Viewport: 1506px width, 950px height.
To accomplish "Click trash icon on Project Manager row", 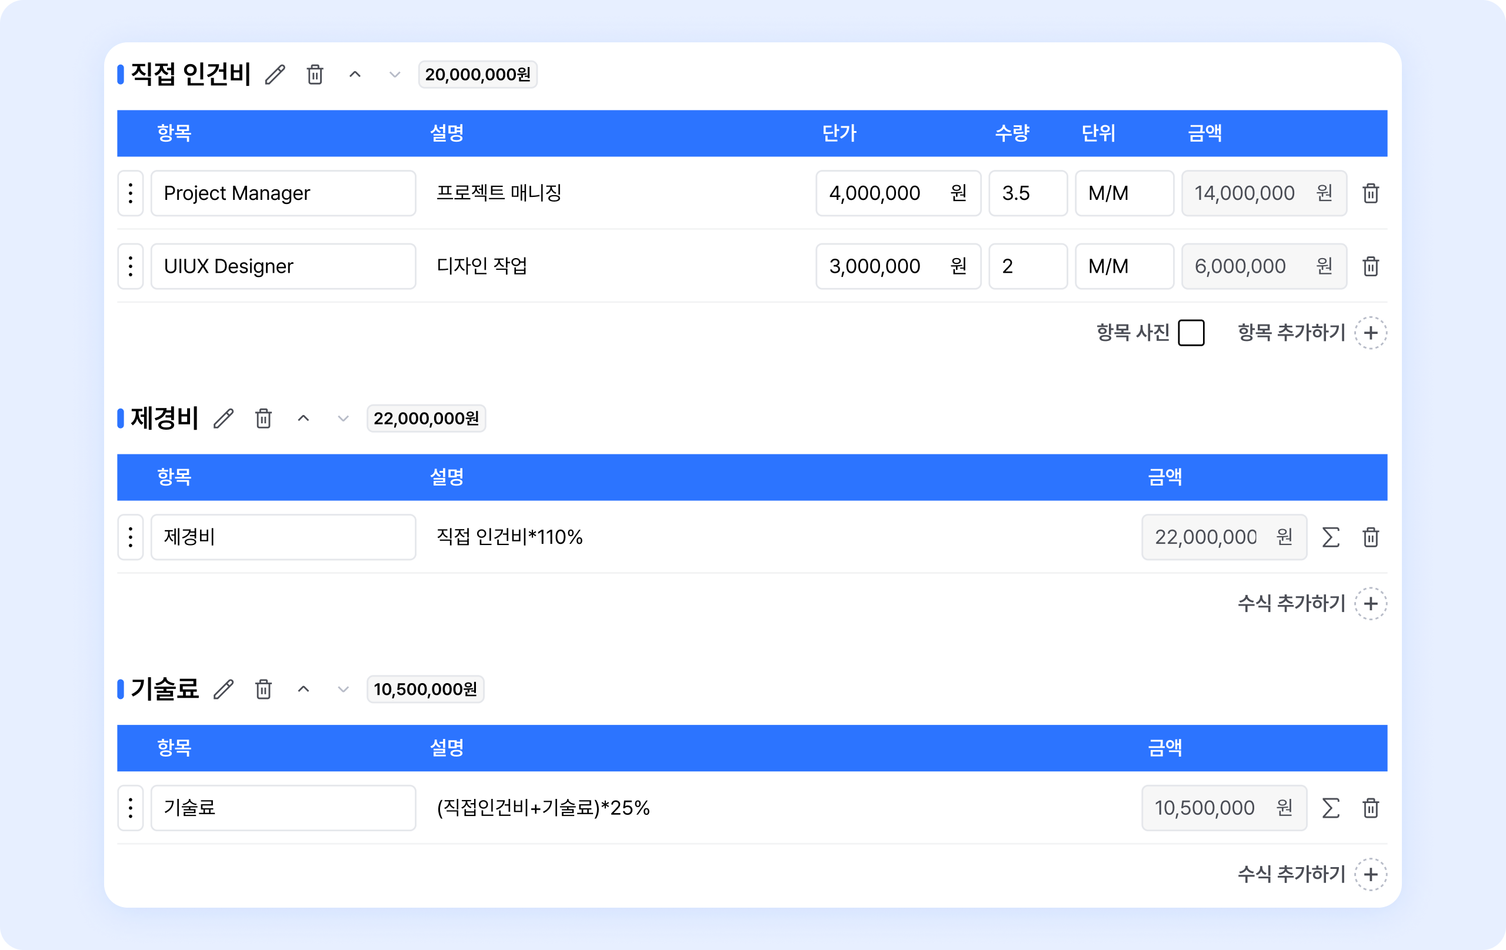I will click(x=1370, y=193).
